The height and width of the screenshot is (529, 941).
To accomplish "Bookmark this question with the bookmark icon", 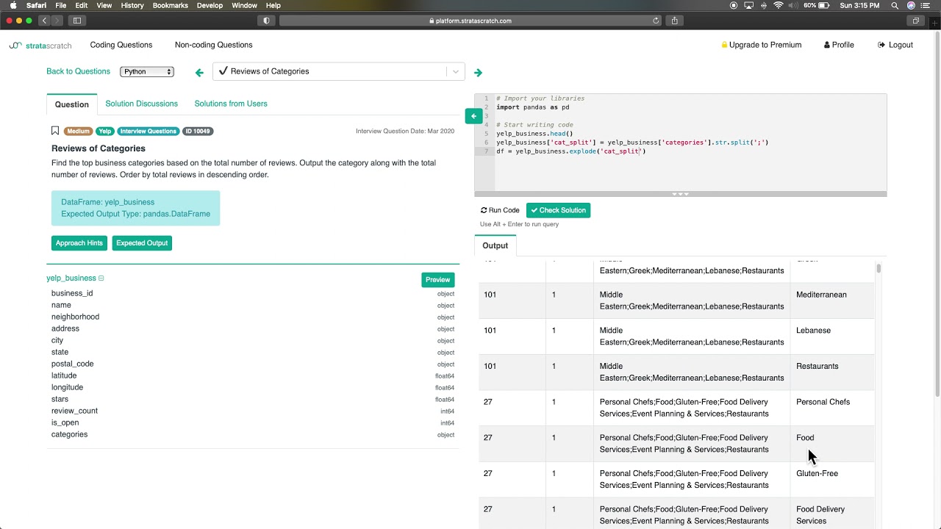I will coord(55,131).
